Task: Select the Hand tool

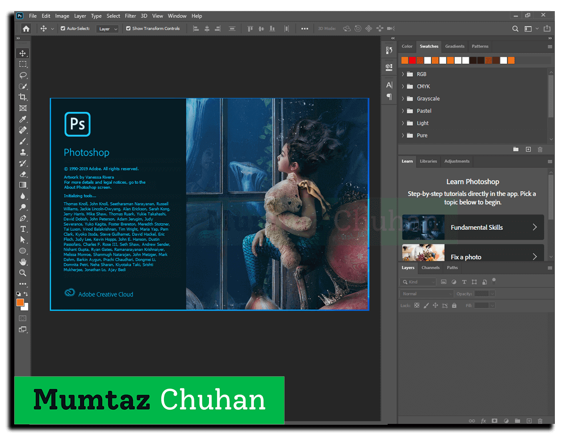Action: [x=23, y=262]
